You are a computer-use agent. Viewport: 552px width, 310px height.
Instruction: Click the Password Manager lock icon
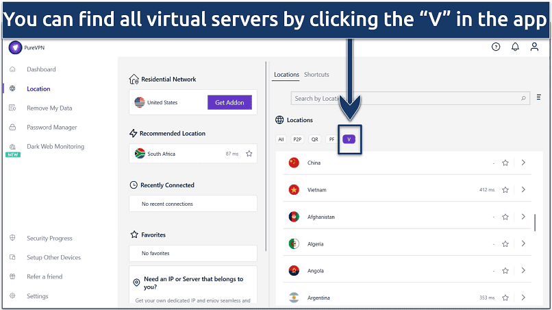click(x=13, y=127)
